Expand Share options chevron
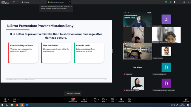191x107 pixels. 116,99
